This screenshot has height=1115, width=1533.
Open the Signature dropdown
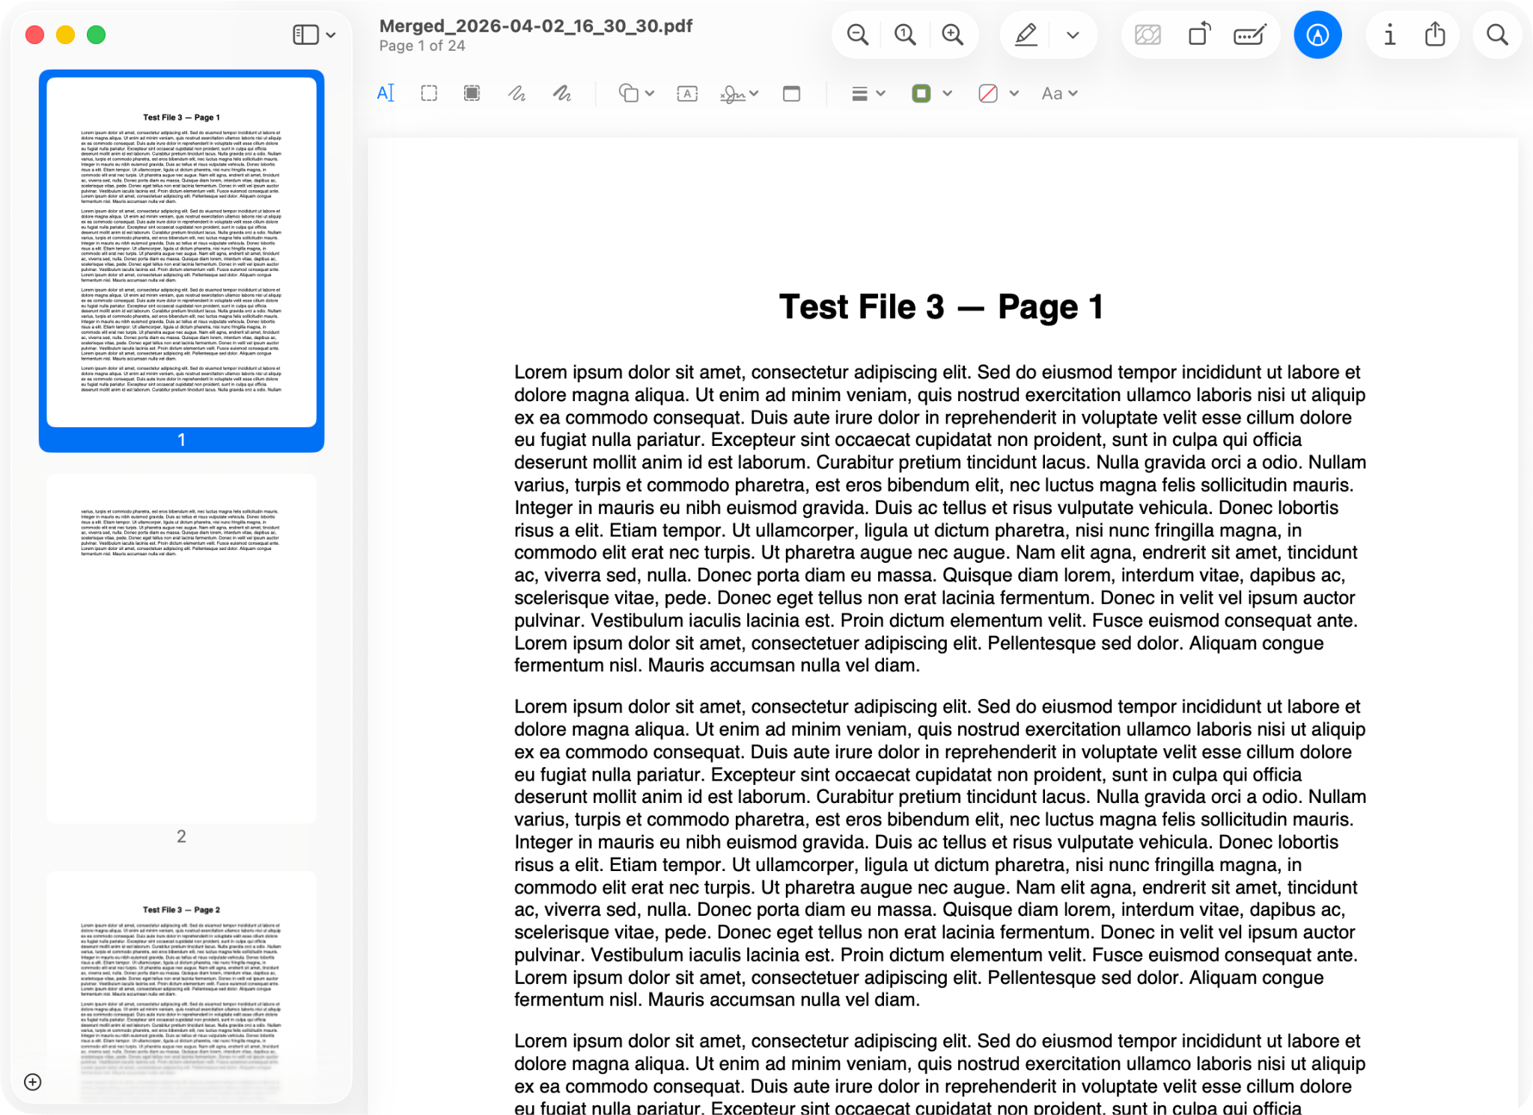753,93
